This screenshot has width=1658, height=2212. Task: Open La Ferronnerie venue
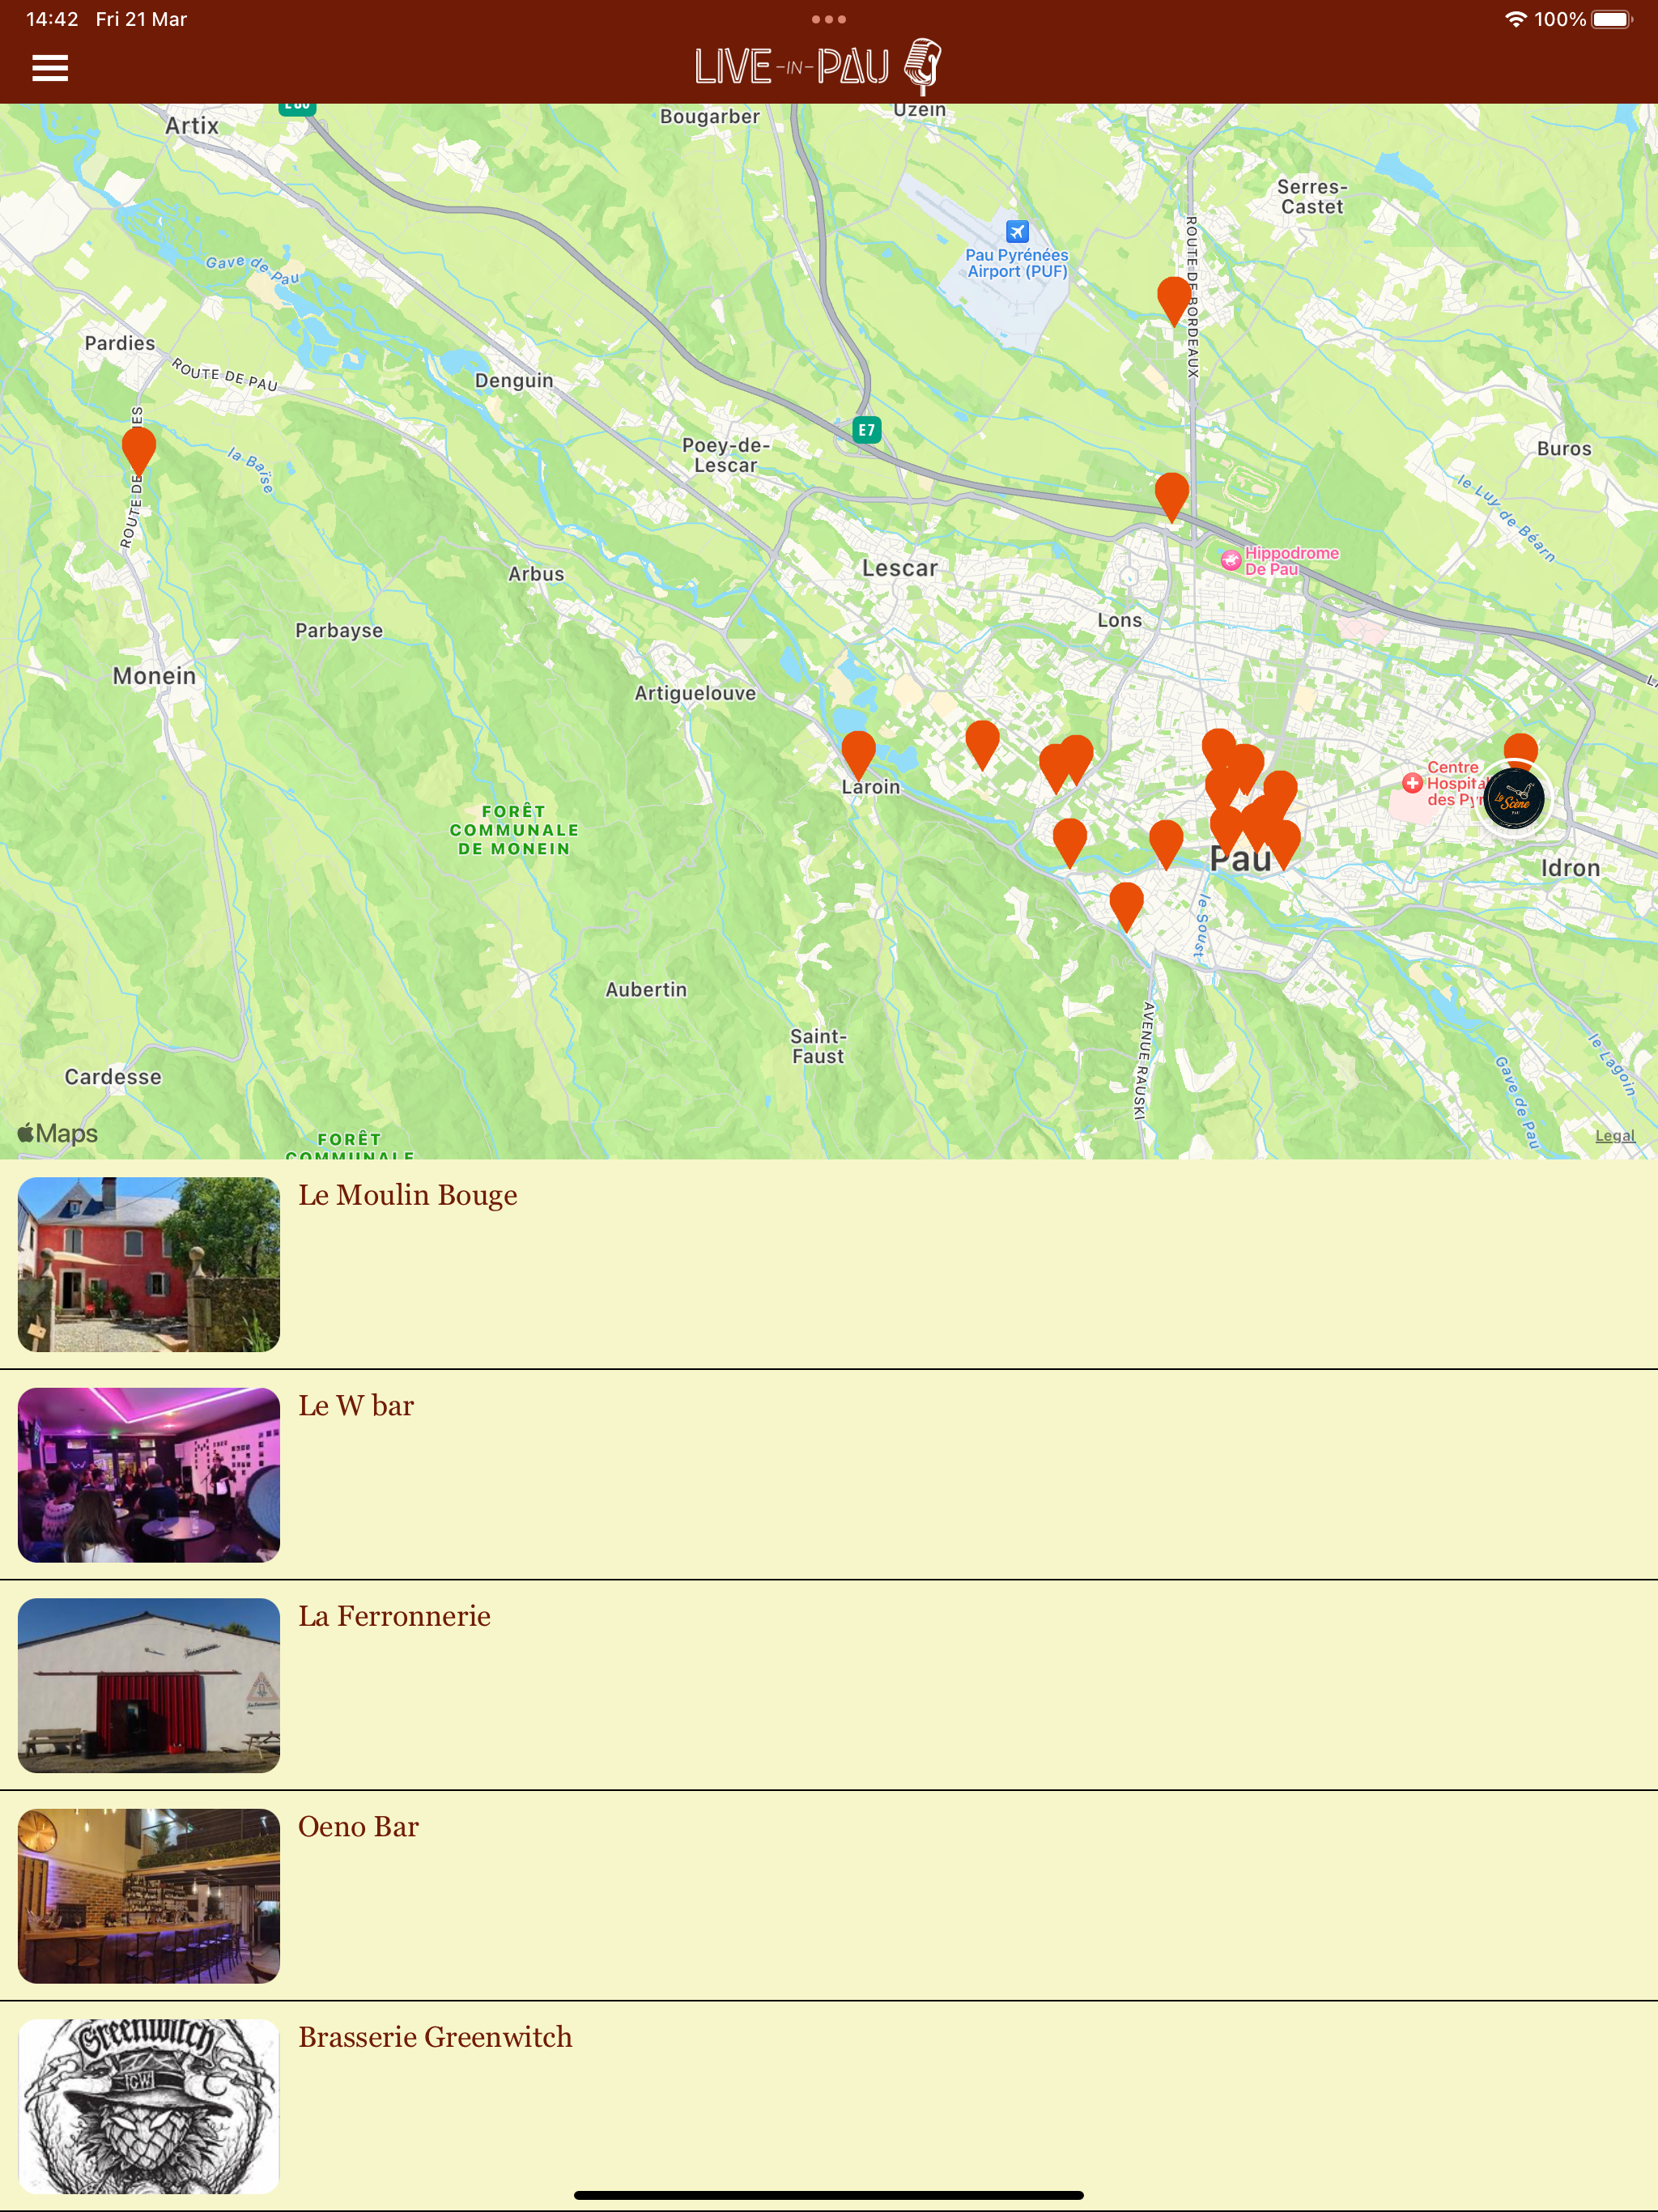(829, 1685)
